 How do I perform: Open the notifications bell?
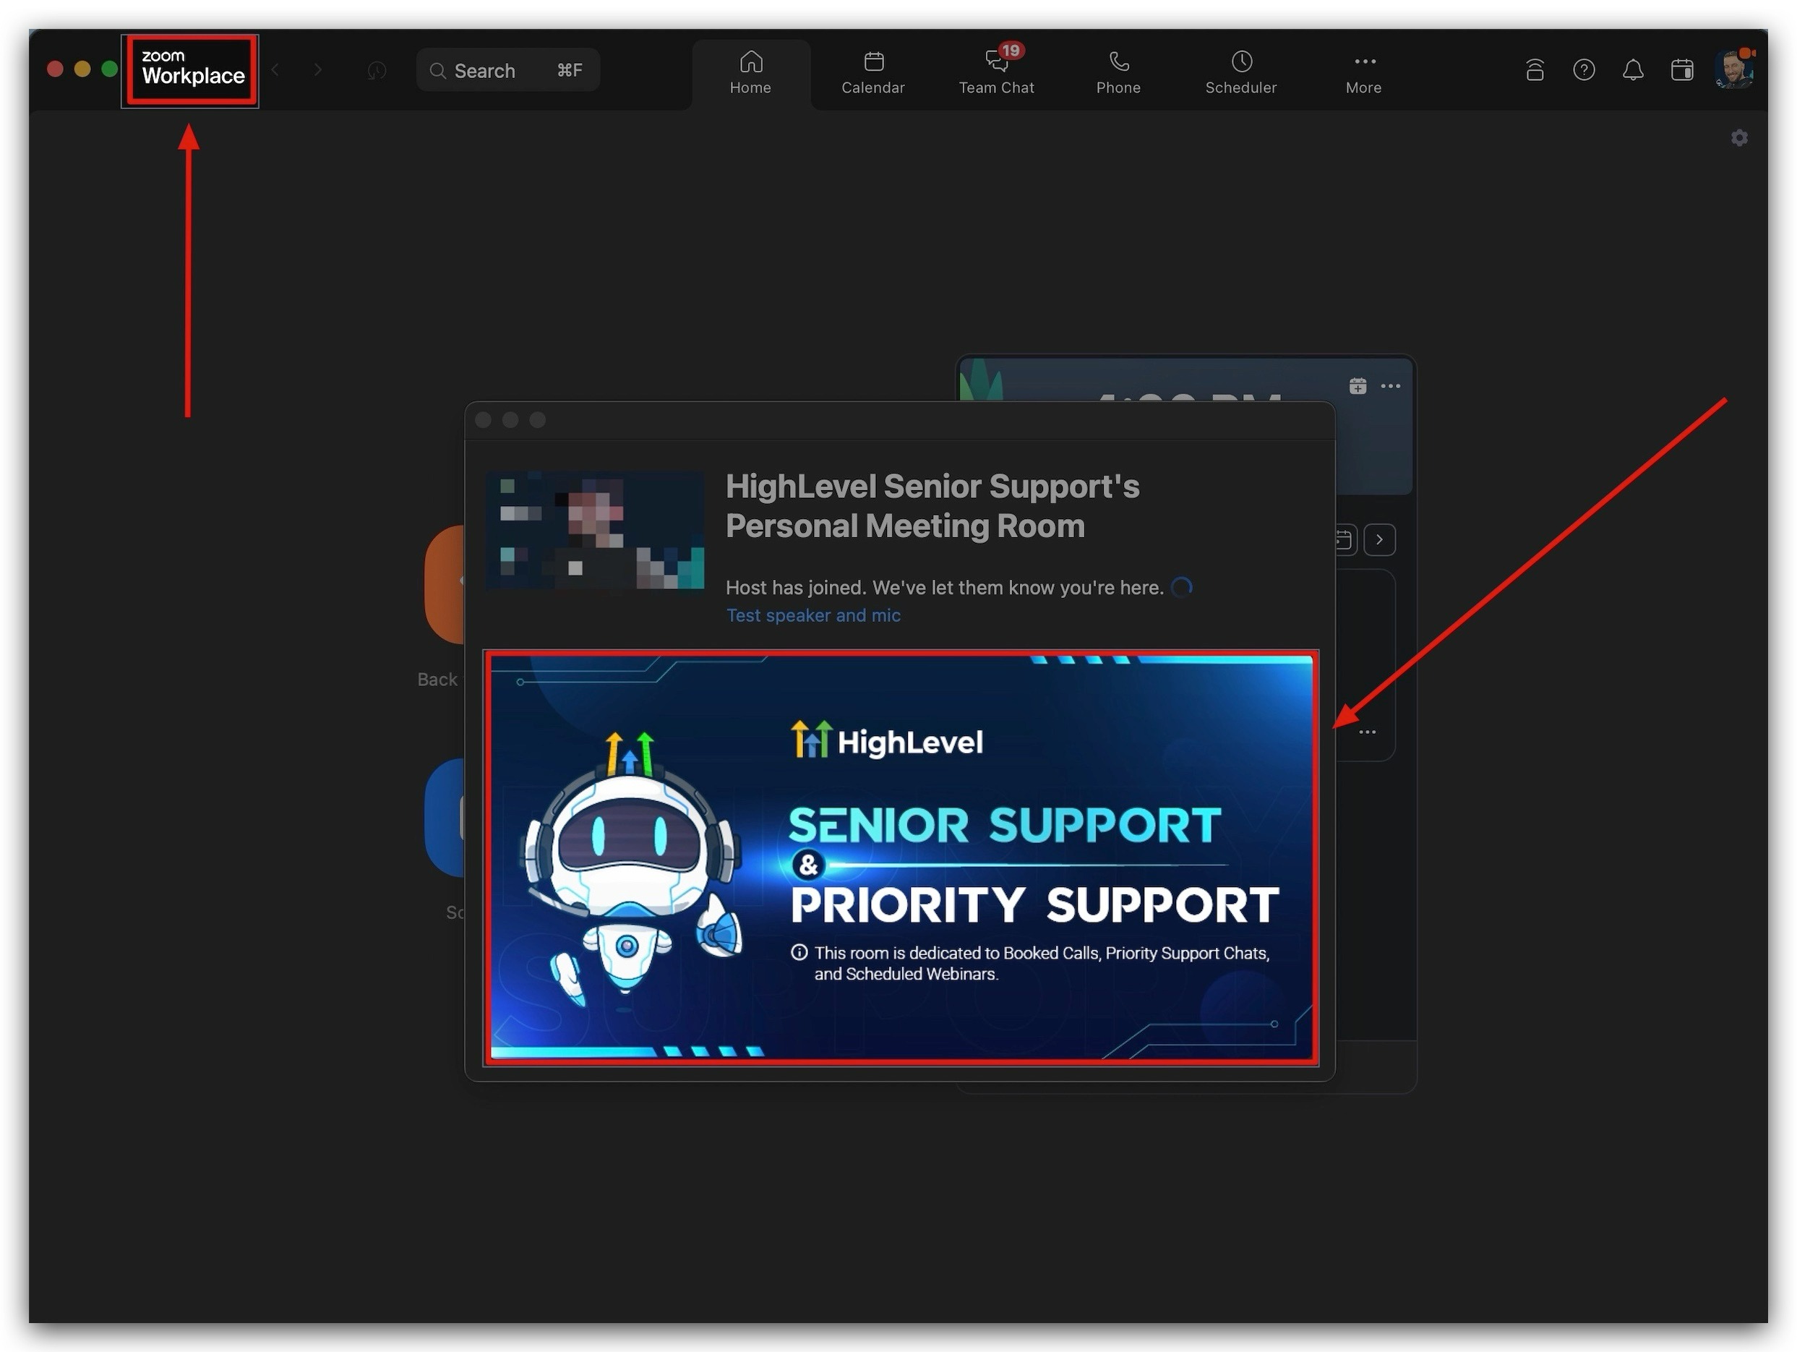tap(1633, 71)
